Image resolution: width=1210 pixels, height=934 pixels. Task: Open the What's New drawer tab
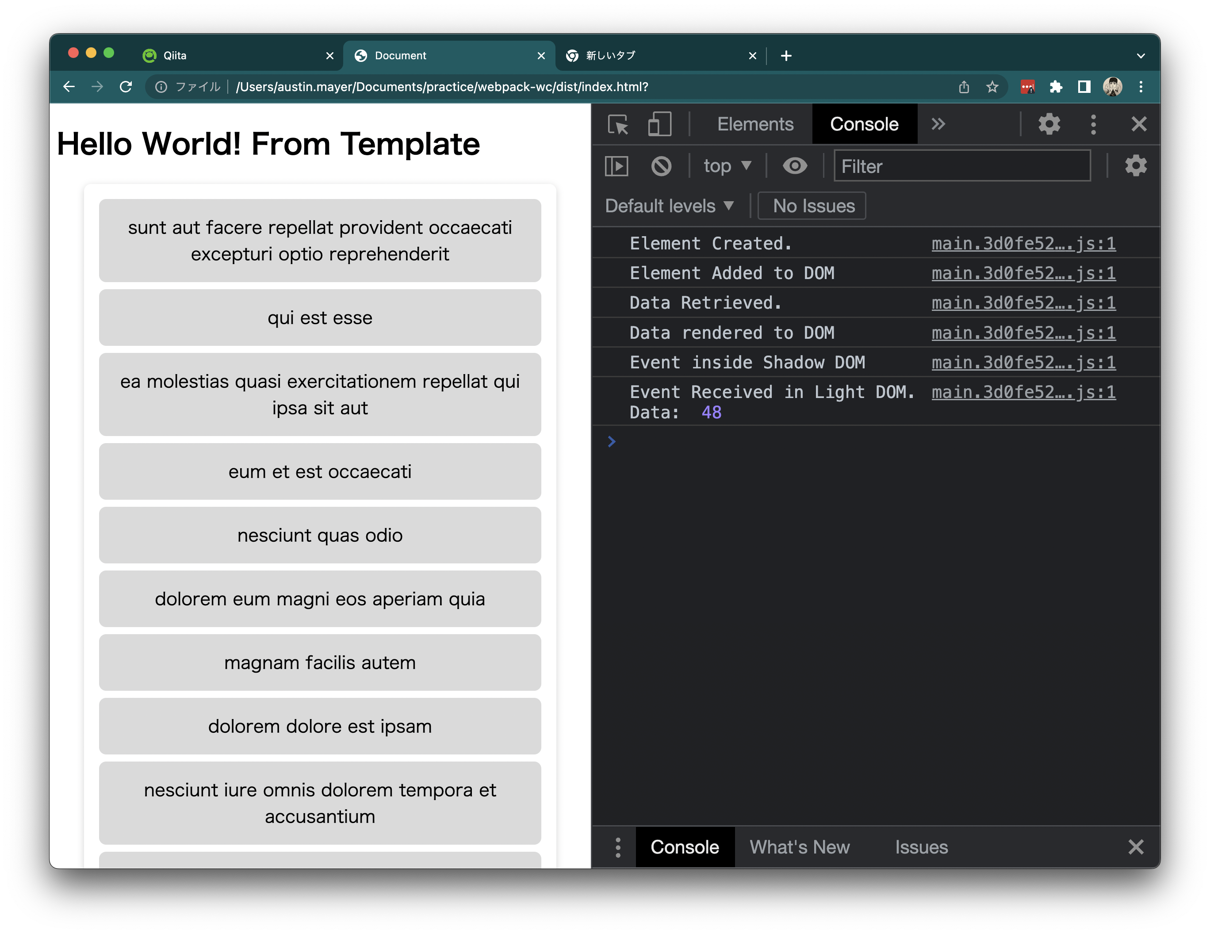click(x=800, y=847)
